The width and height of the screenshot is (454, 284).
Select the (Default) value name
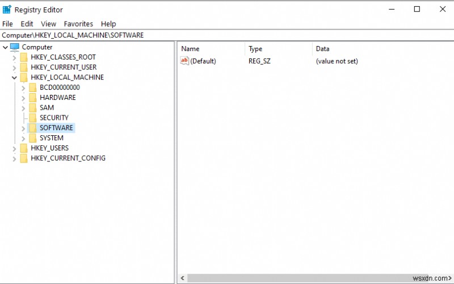203,61
